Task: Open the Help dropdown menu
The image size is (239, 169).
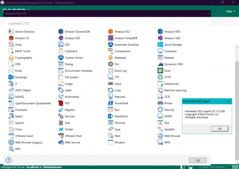Action: tap(230, 12)
